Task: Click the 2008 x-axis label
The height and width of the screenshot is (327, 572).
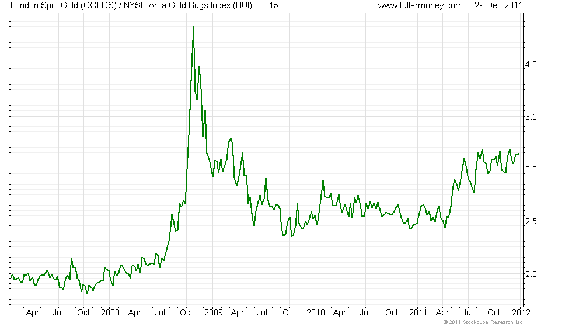Action: click(110, 313)
